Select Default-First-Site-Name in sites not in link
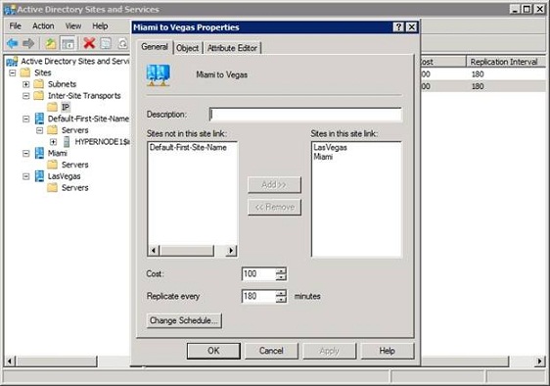550x386 pixels. pos(188,148)
